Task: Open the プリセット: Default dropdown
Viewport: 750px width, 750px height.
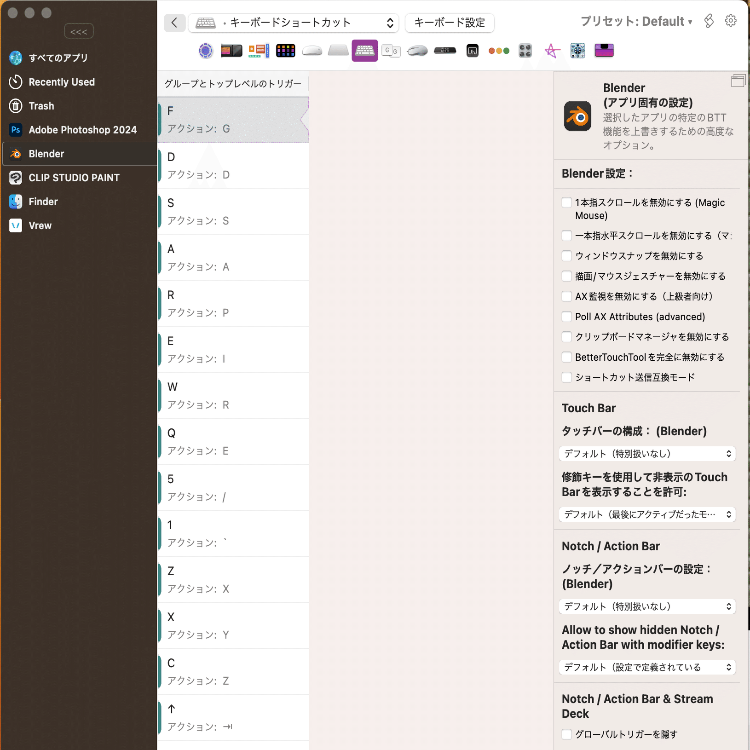Action: point(636,22)
